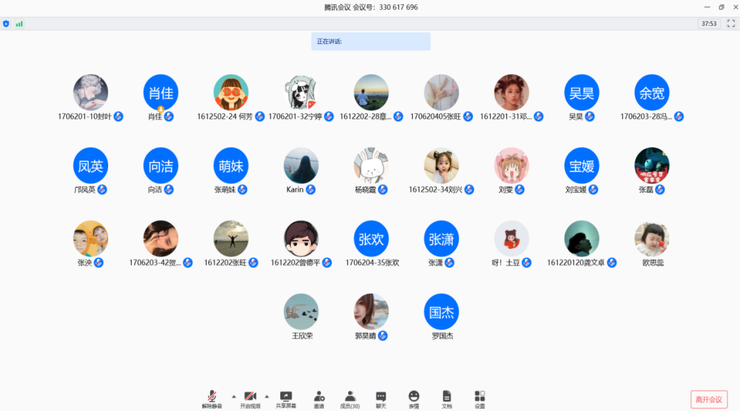Open the emoji reactions (表情) icon
The height and width of the screenshot is (411, 740).
[x=414, y=396]
